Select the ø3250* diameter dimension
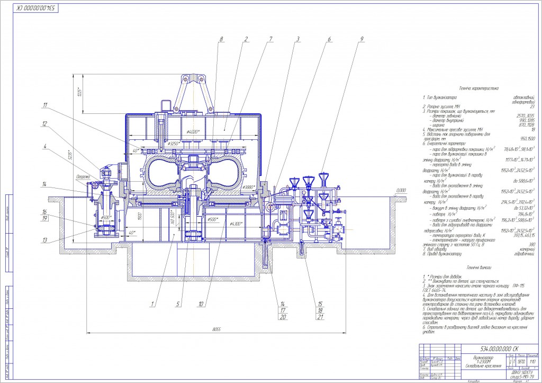 pos(175,143)
